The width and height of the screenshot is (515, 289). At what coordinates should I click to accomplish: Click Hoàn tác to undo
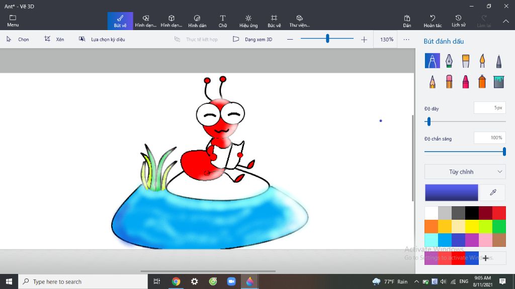tap(433, 21)
